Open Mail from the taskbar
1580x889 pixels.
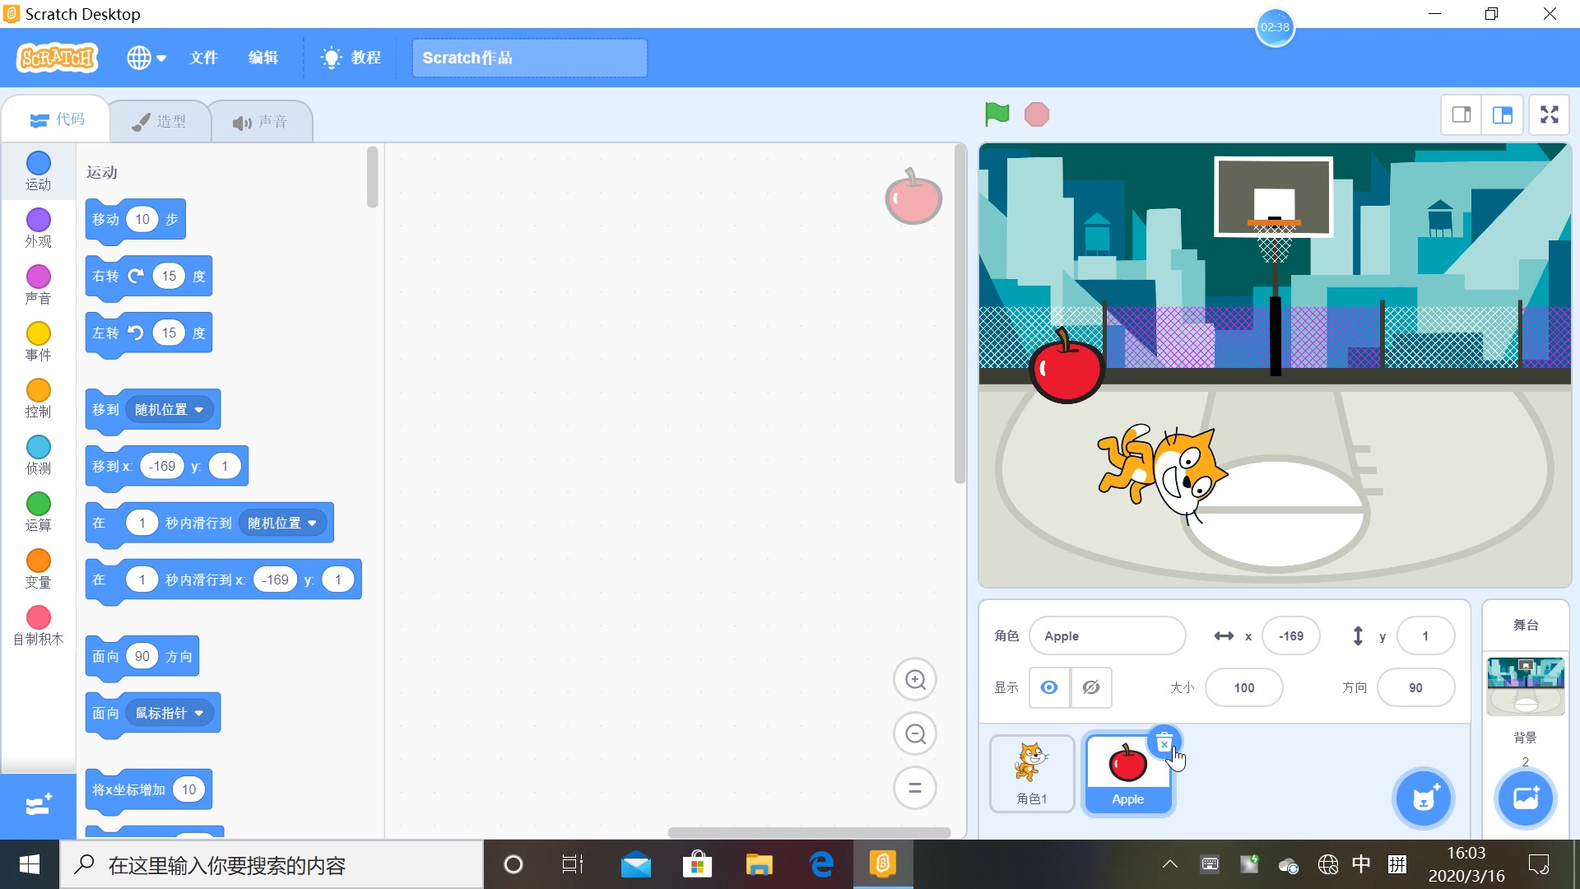coord(635,864)
